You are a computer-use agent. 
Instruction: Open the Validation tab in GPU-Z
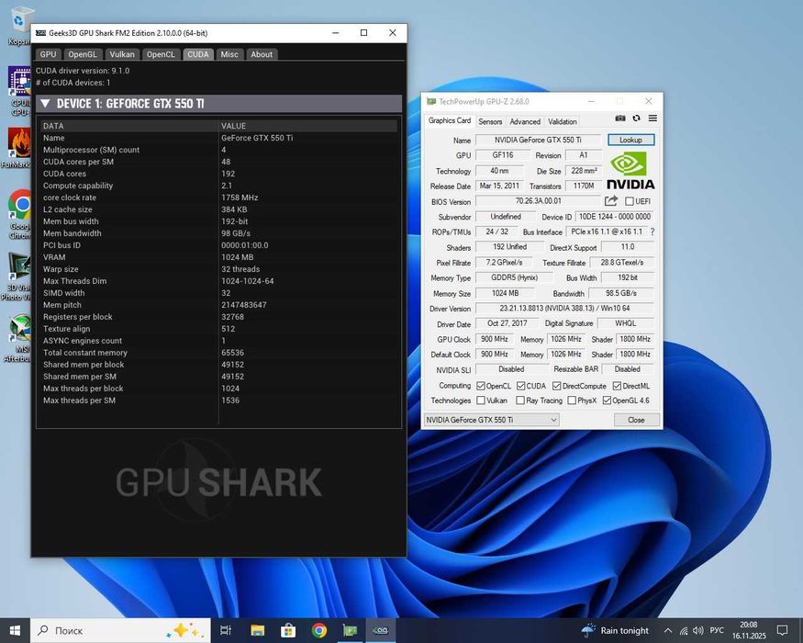(x=563, y=121)
